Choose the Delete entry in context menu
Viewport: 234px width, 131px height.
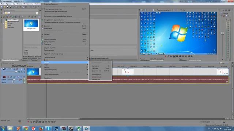[65, 34]
